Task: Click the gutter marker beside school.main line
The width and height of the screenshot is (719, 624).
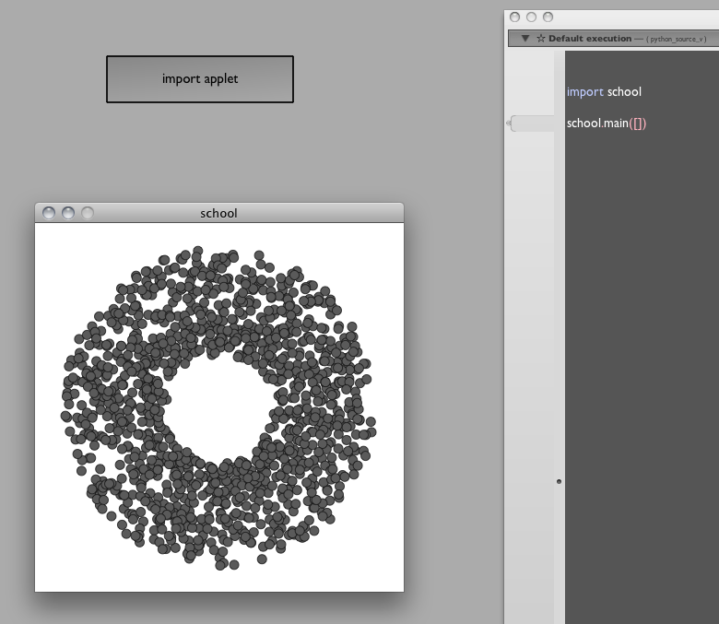Action: [x=532, y=124]
